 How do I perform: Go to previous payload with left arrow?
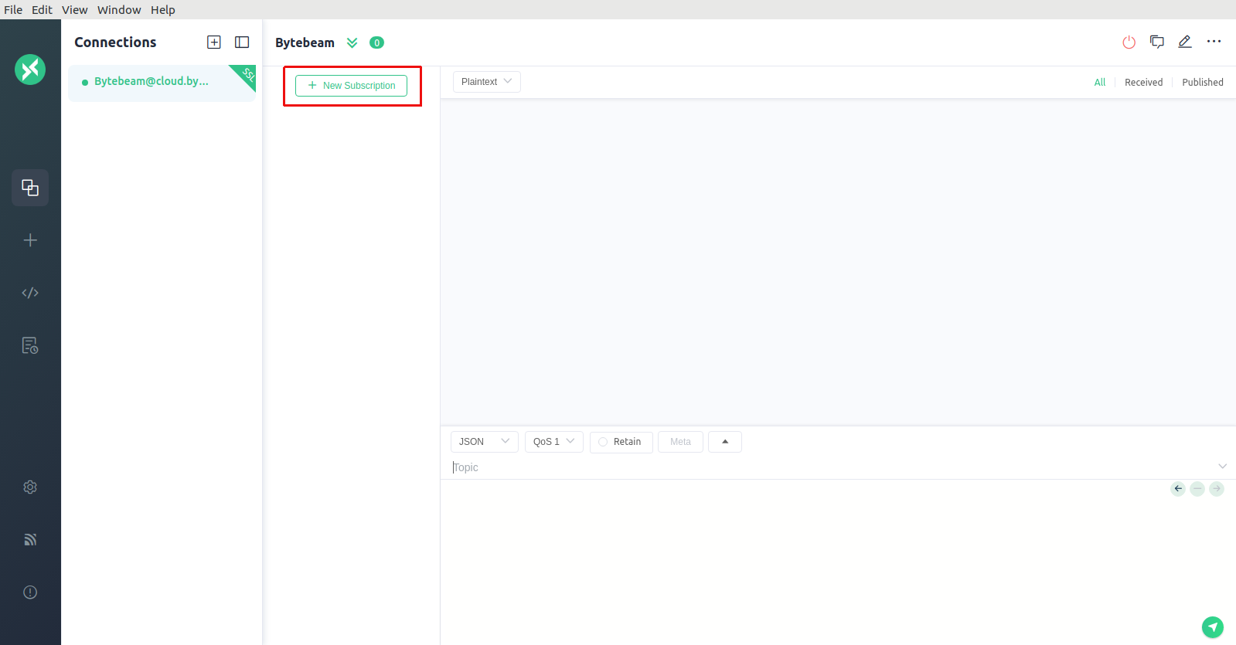1178,489
